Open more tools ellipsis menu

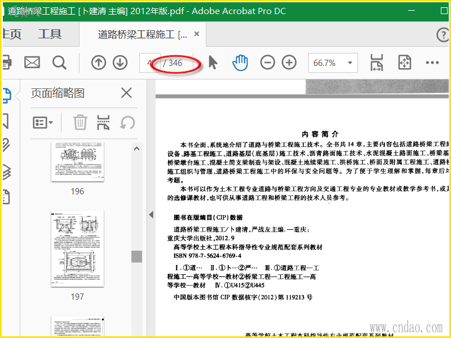[x=432, y=63]
